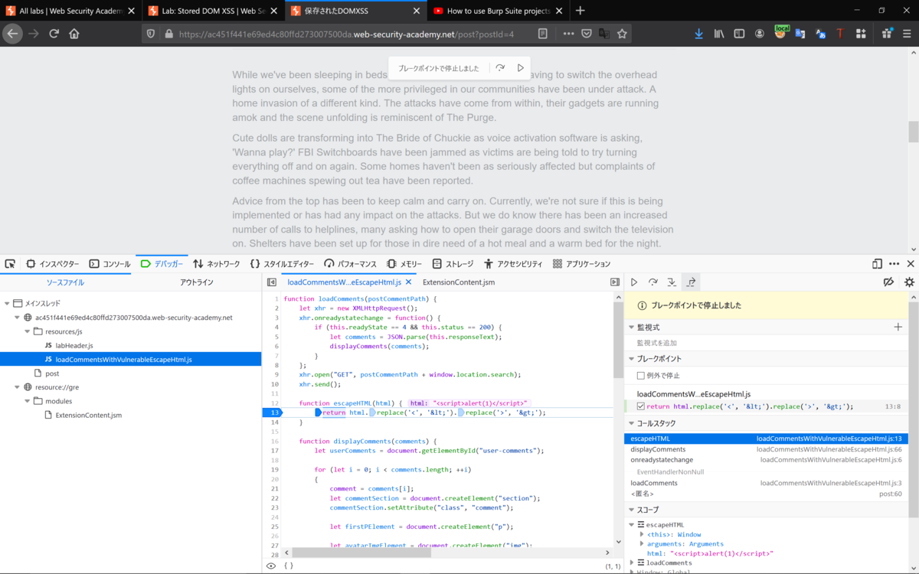Switch to the パフォーマンス (Performance) tab
Image resolution: width=919 pixels, height=574 pixels.
click(x=350, y=264)
